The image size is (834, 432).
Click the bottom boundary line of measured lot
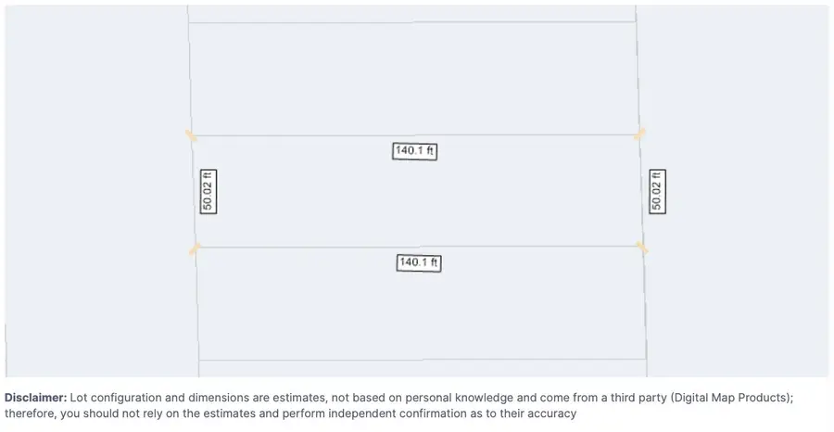(x=419, y=247)
